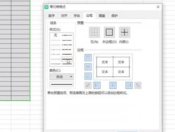Choose the dotted line style
Image resolution: width=175 pixels, height=132 pixels.
click(56, 45)
